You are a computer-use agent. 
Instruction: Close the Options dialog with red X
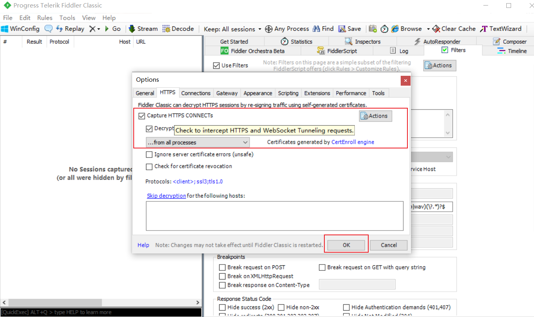pyautogui.click(x=405, y=81)
